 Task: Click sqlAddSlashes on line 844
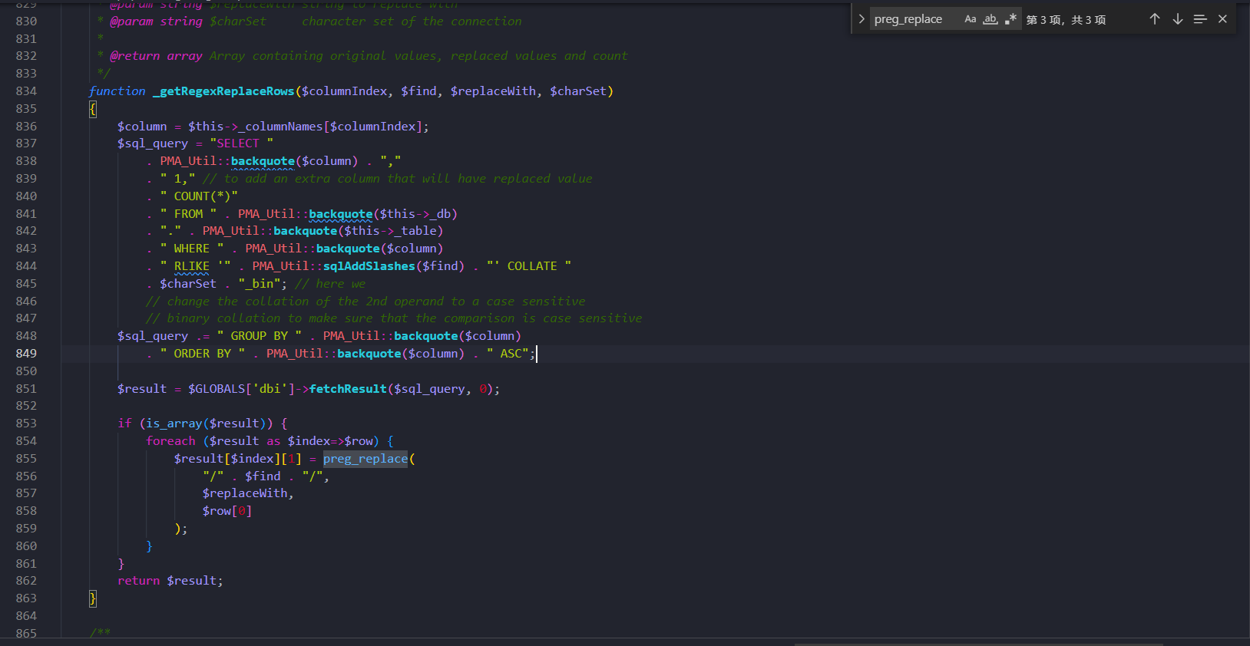(369, 266)
